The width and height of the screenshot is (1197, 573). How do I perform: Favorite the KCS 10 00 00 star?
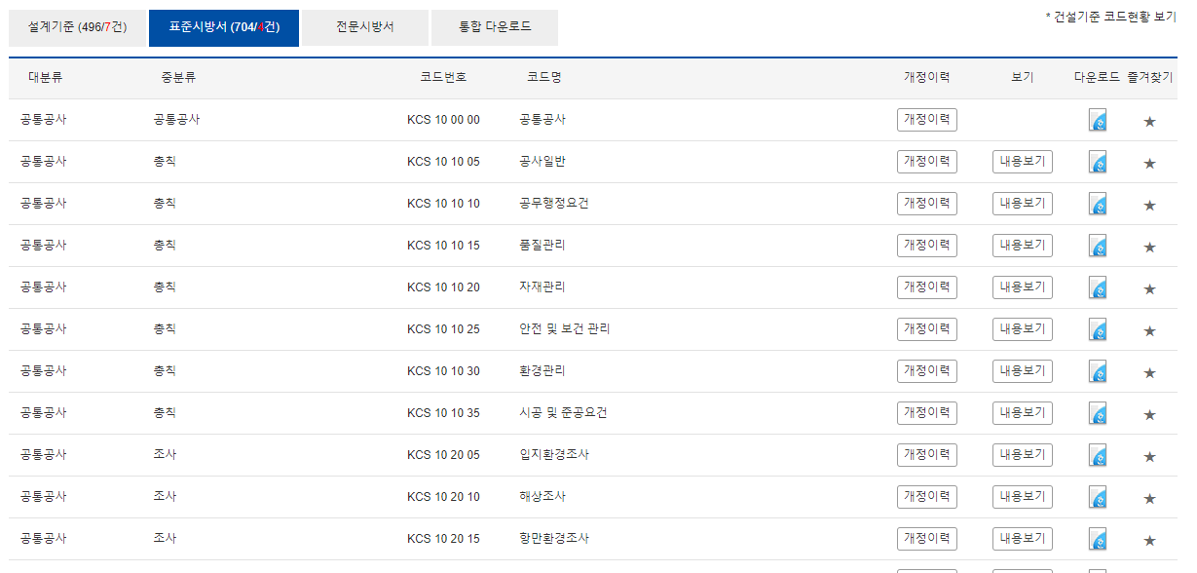pyautogui.click(x=1149, y=121)
